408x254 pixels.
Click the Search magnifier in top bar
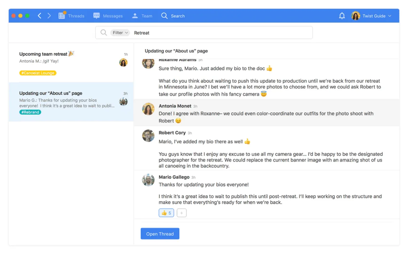click(x=165, y=16)
